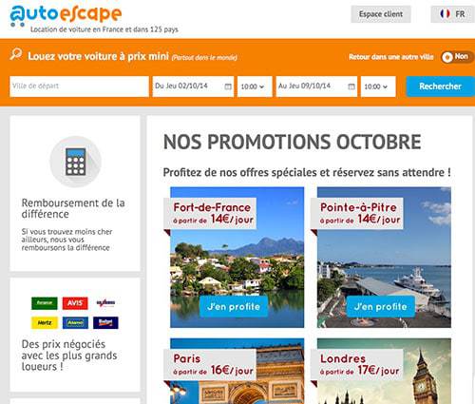Click the Rechercher search button

point(441,87)
